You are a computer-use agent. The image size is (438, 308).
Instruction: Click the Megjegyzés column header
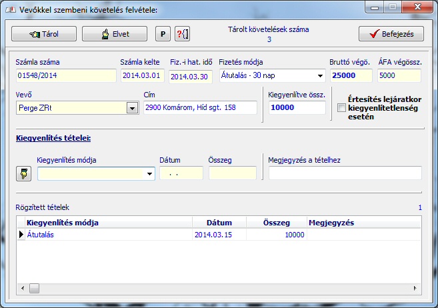[x=364, y=223]
